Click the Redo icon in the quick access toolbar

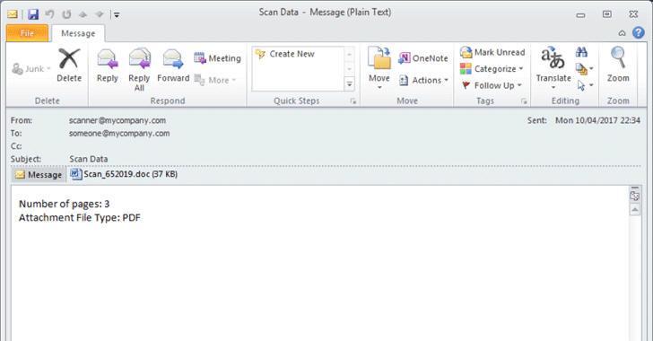(66, 14)
